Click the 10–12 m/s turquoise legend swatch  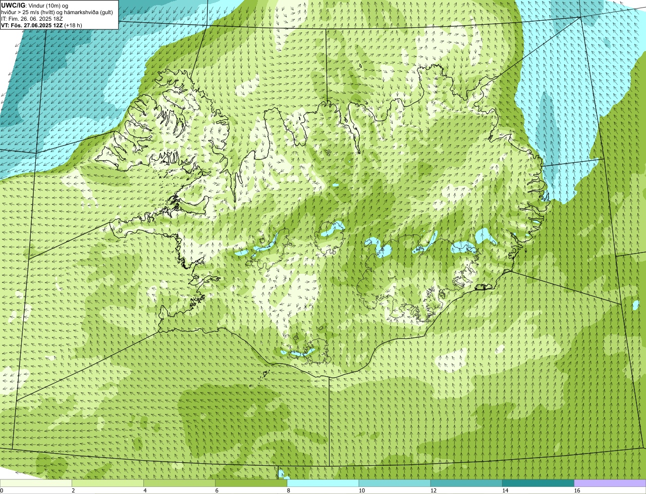click(395, 483)
